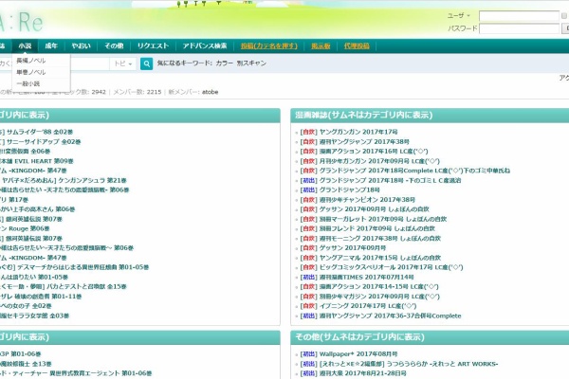Open 漫画アクション 2017年16号 entry
The width and height of the screenshot is (569, 379).
click(x=374, y=152)
